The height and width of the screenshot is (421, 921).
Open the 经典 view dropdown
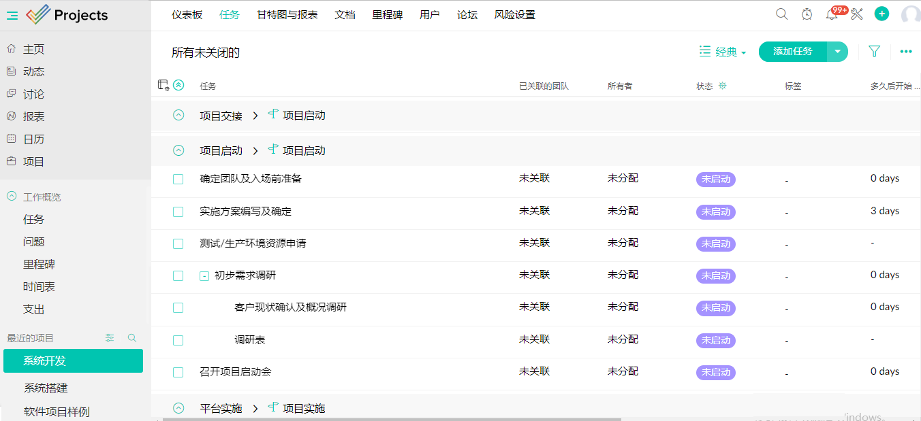click(723, 52)
